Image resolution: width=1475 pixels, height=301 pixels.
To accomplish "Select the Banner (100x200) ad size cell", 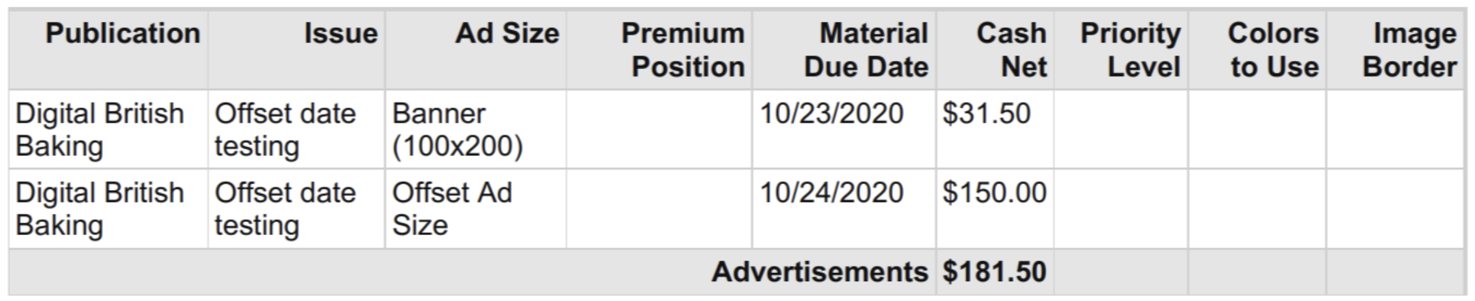I will pyautogui.click(x=457, y=130).
